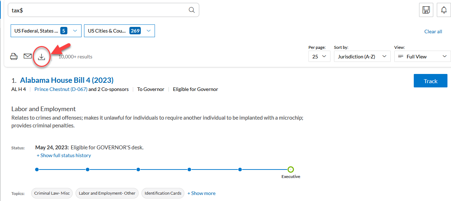Expand the US Federal, States filter dropdown
Screen dimensions: 451x201
pos(46,31)
